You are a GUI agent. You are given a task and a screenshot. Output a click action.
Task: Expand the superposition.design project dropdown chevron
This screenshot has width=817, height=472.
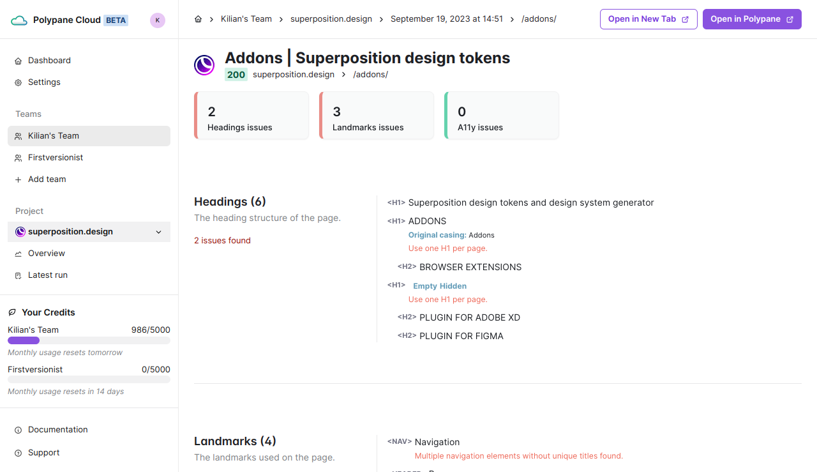(159, 232)
